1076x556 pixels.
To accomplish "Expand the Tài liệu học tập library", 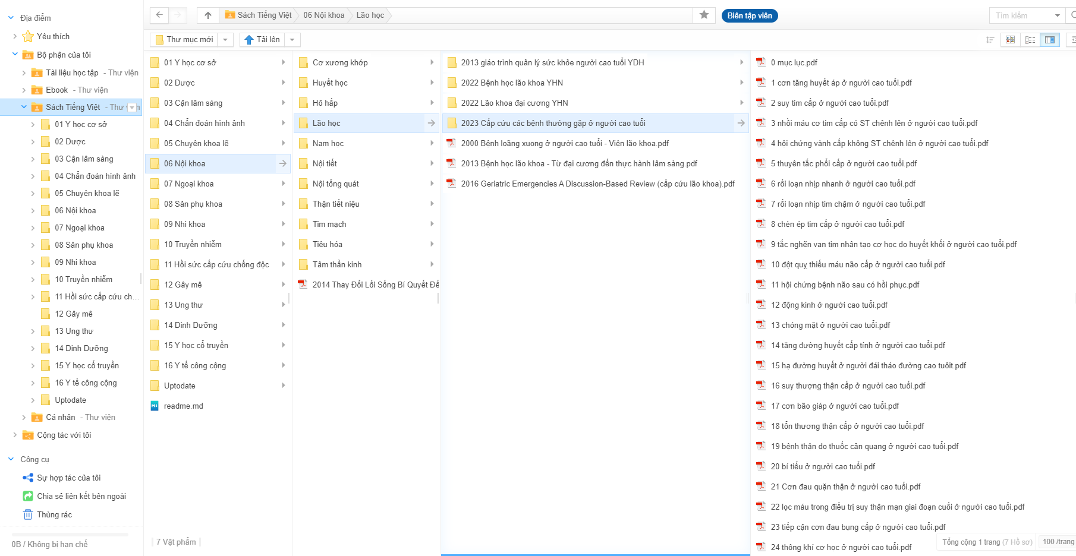I will pos(24,72).
